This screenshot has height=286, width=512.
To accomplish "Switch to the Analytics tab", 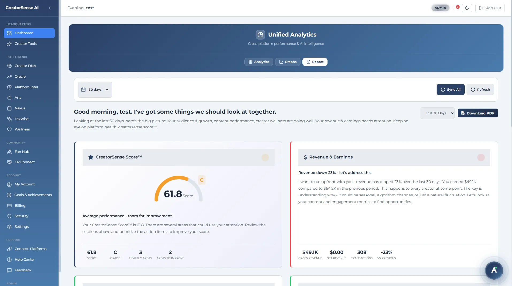I will [x=259, y=62].
